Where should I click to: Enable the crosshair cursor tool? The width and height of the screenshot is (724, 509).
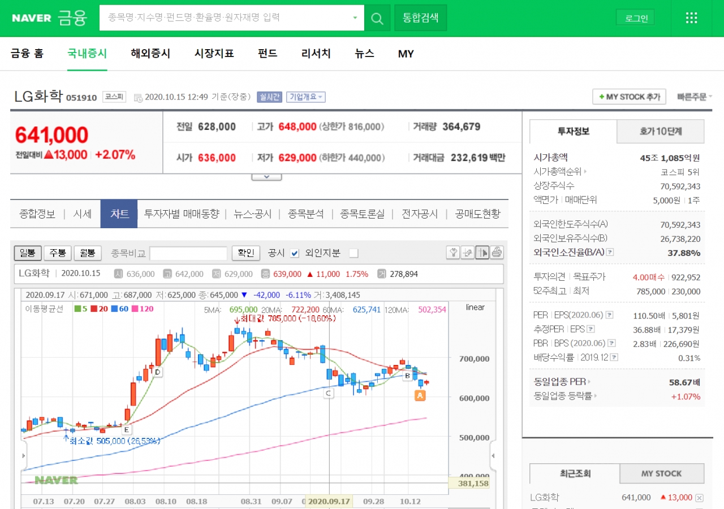[482, 253]
